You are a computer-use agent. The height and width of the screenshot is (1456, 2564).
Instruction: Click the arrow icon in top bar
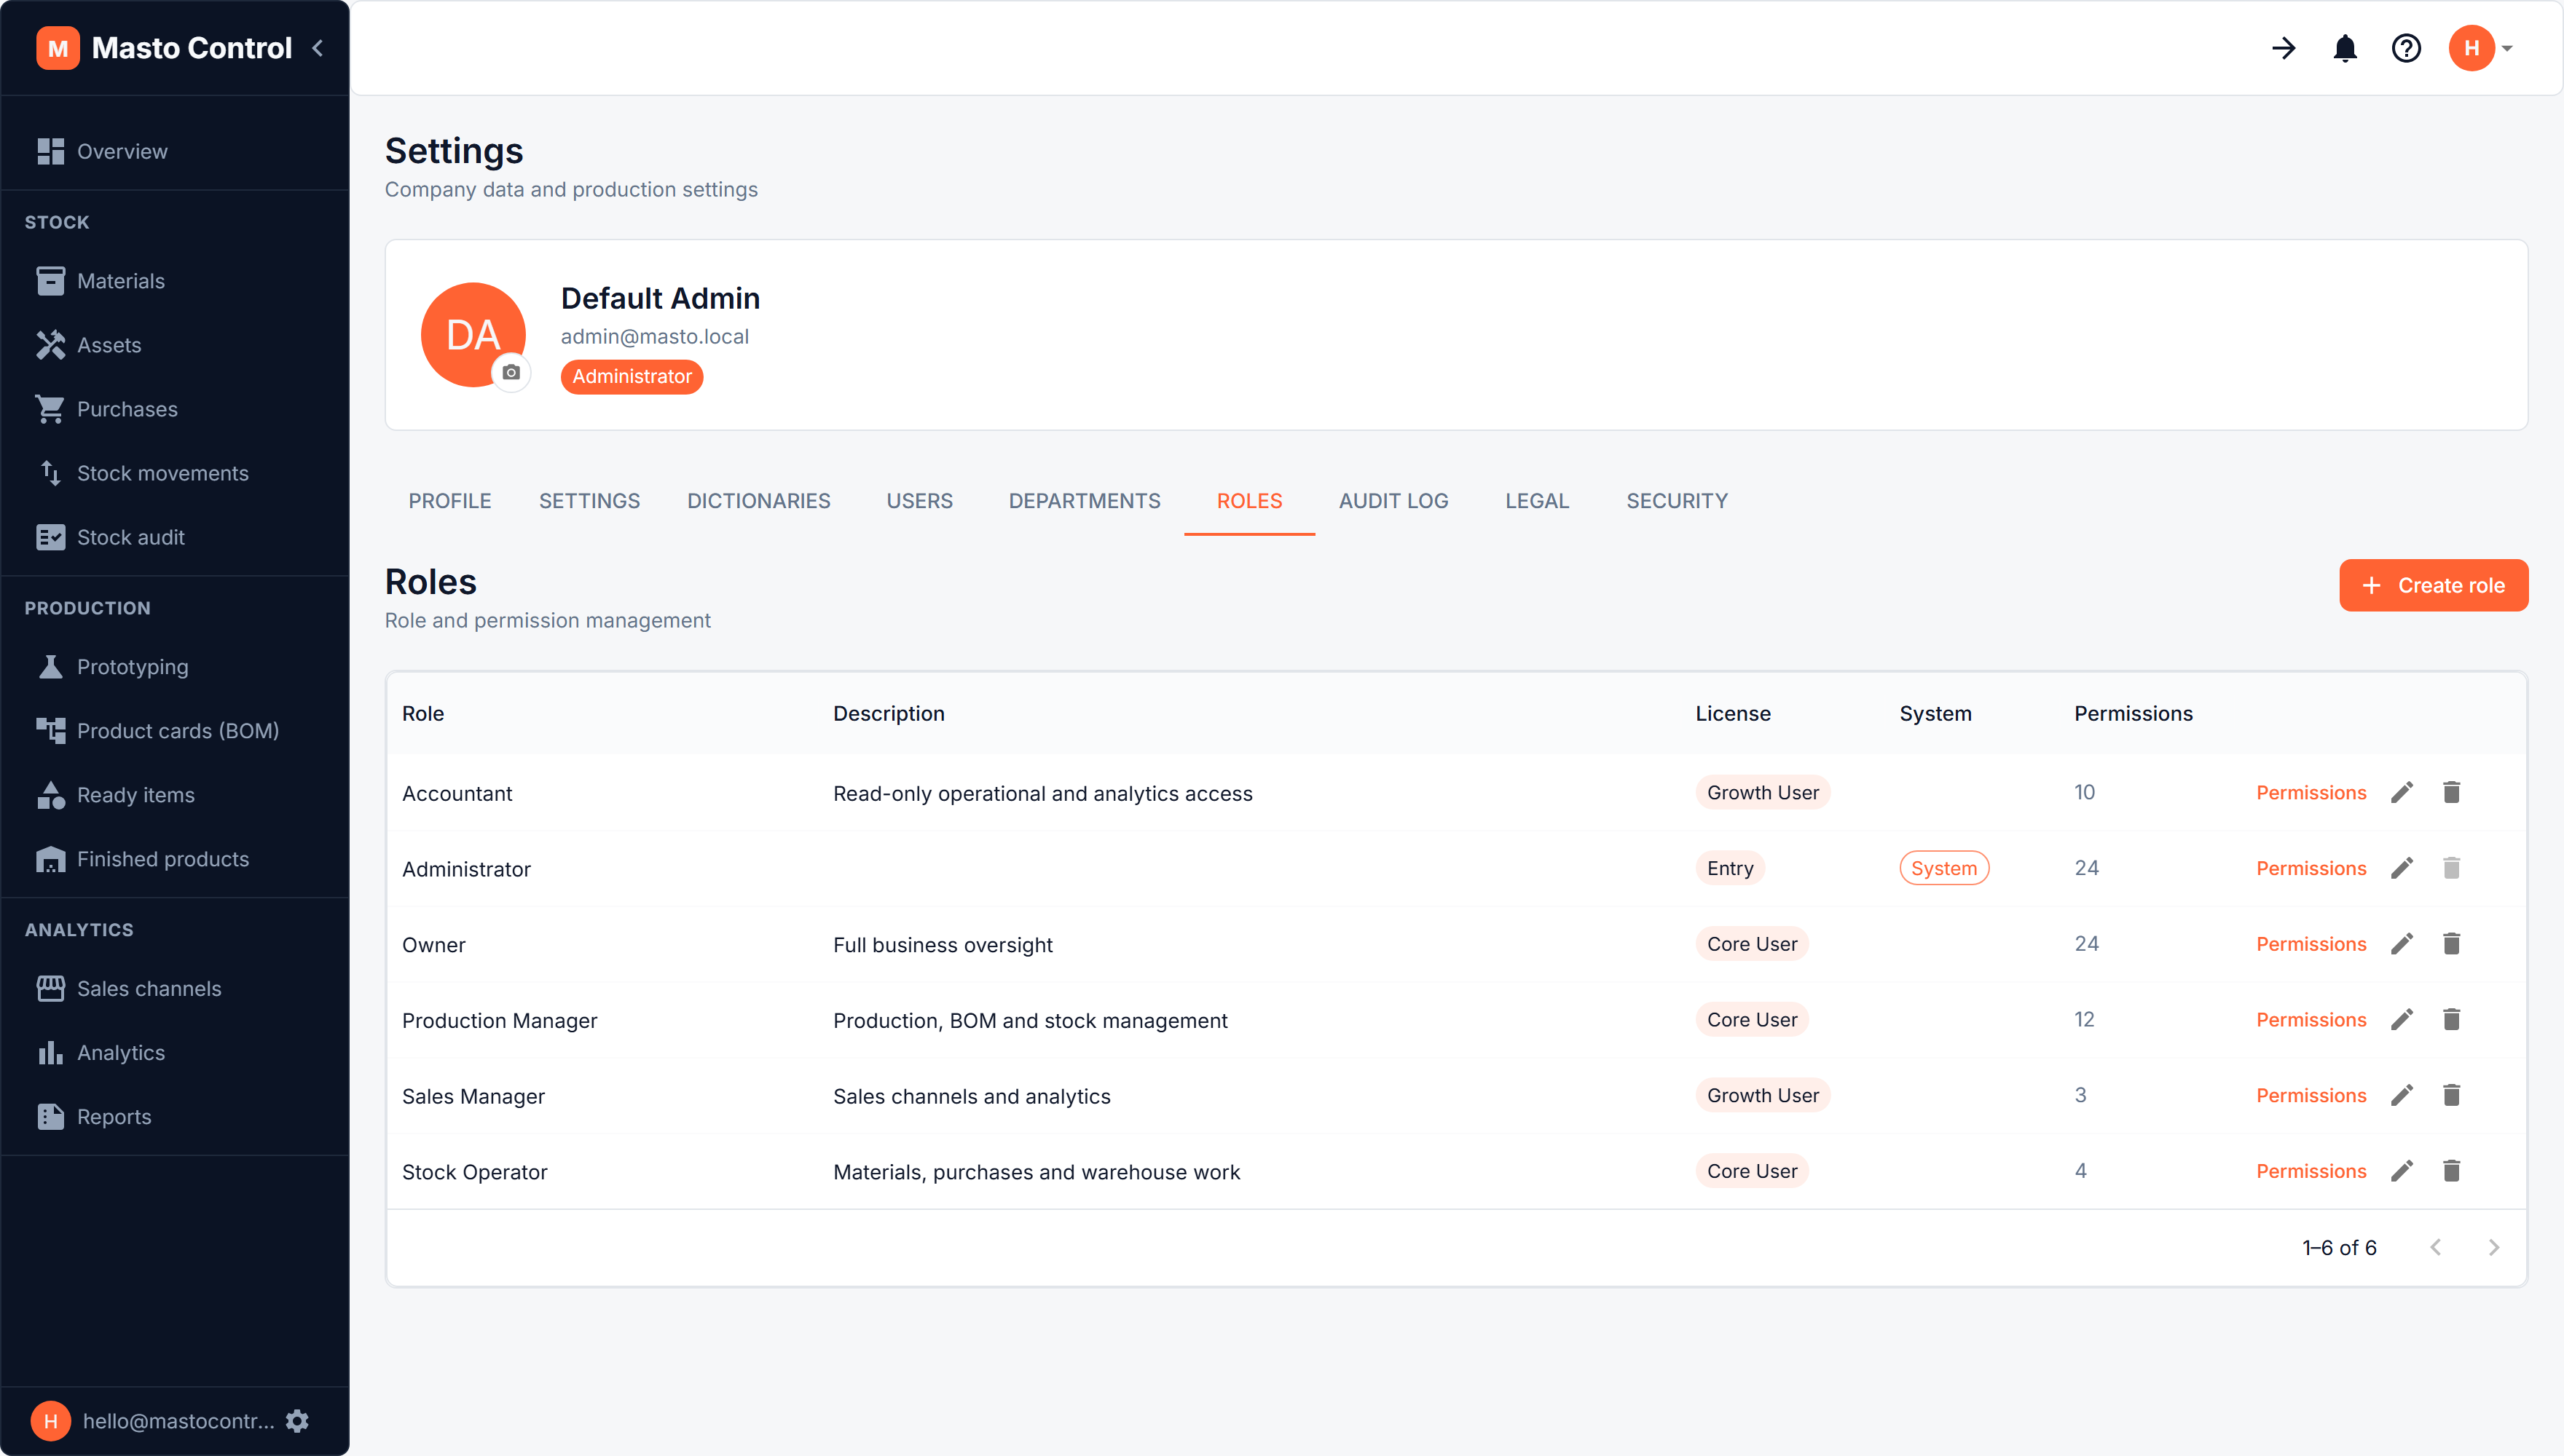(2284, 48)
